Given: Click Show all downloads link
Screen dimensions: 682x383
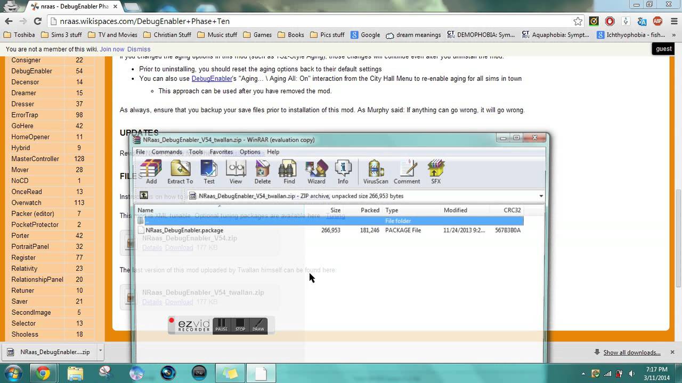Looking at the screenshot, I should 631,352.
